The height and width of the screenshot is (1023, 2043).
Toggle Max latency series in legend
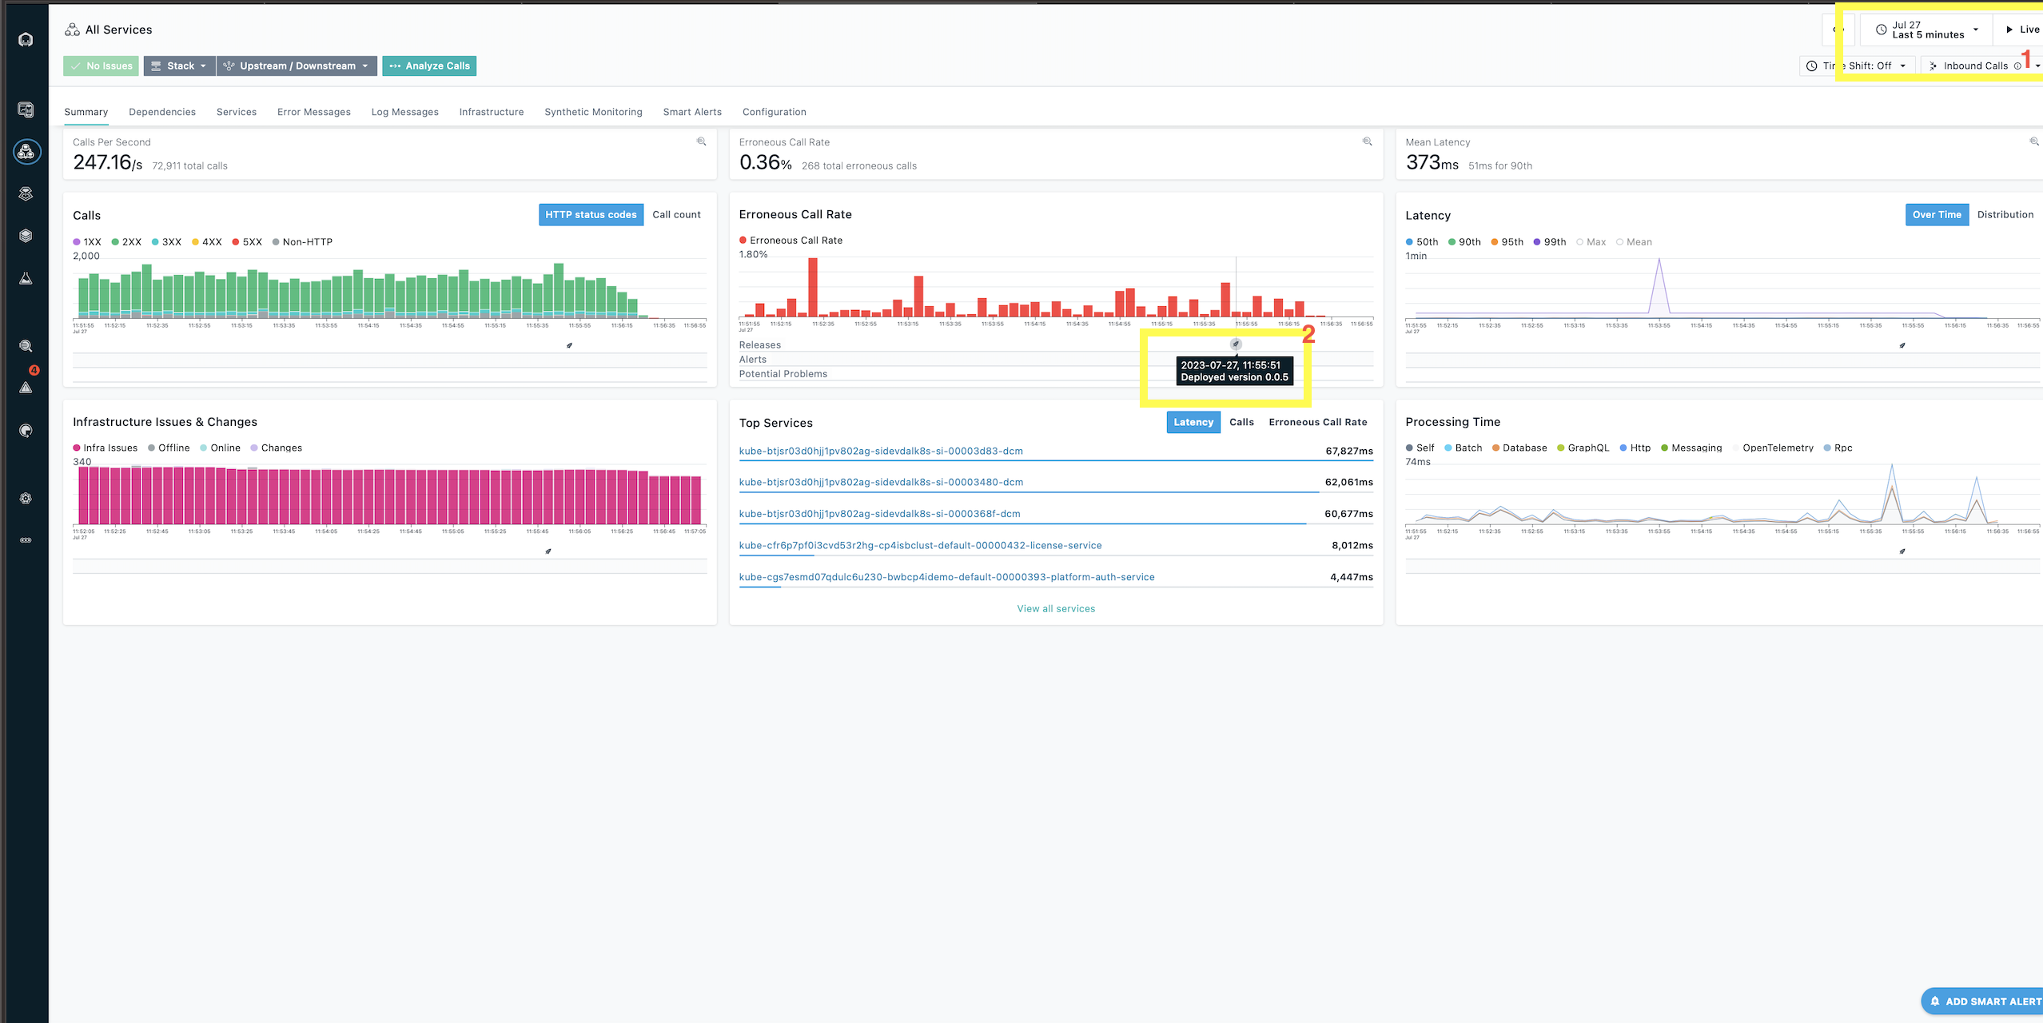coord(1590,242)
